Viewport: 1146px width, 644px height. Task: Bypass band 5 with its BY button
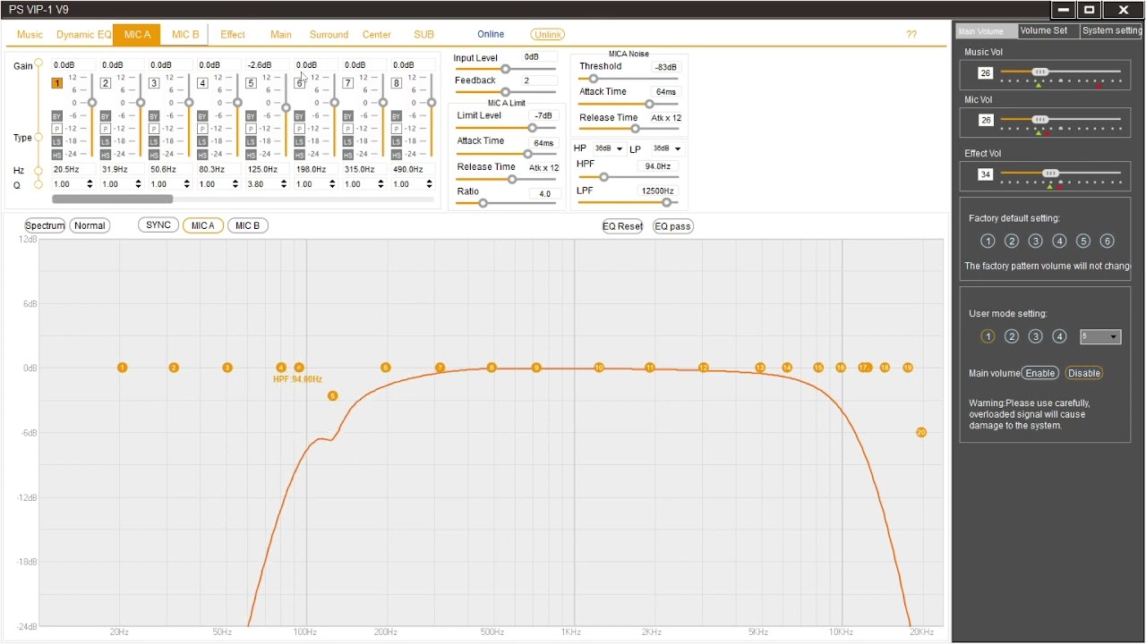click(251, 116)
